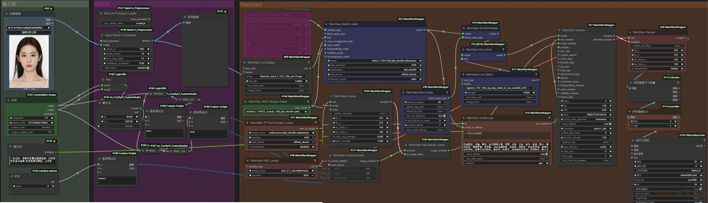Click the WanVideo group title

(x=251, y=5)
